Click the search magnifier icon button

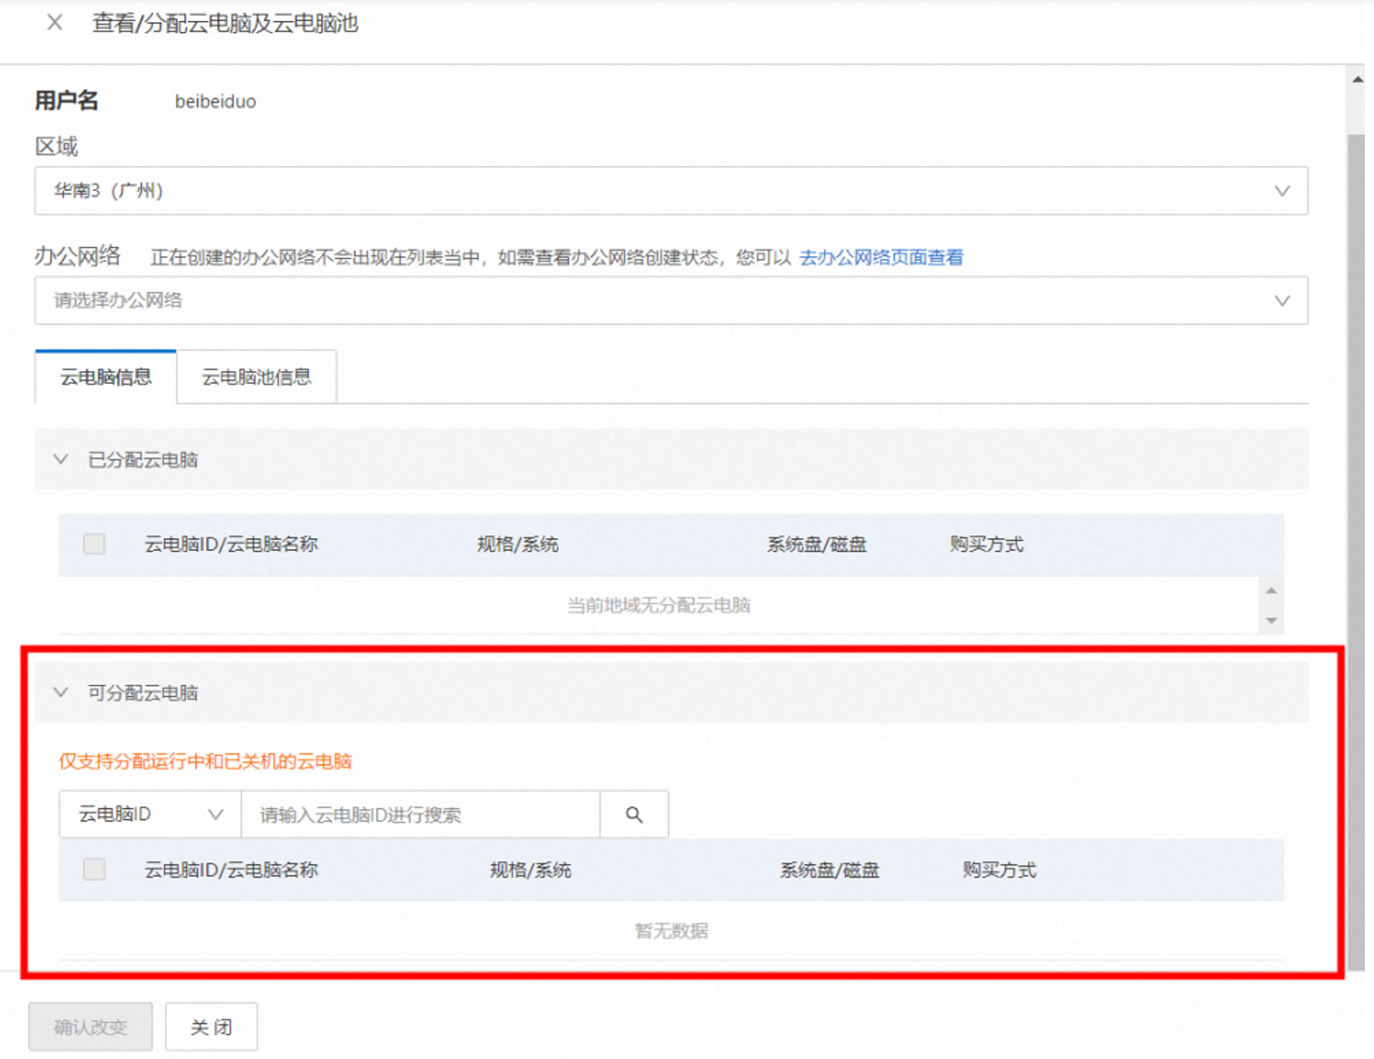[634, 815]
